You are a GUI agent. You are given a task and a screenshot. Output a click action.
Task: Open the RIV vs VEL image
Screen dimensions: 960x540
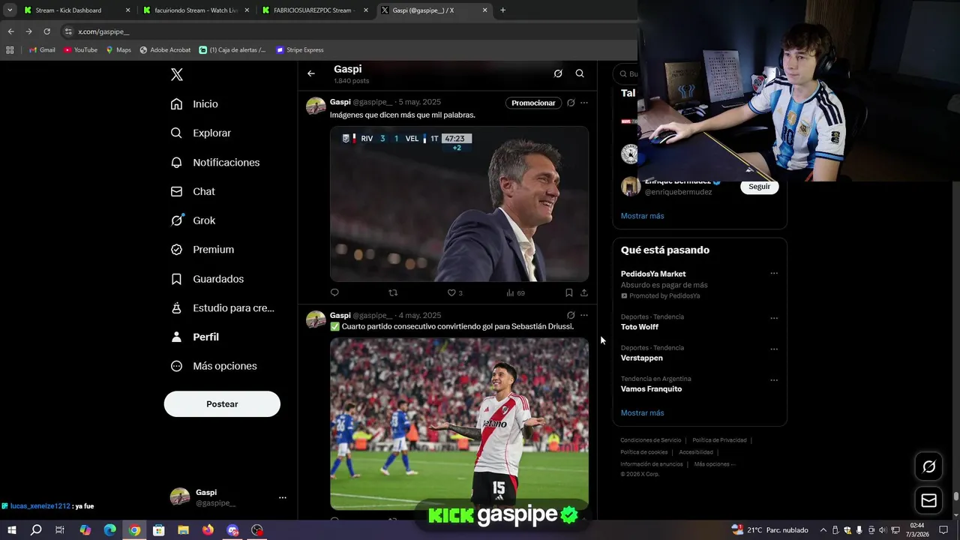459,204
